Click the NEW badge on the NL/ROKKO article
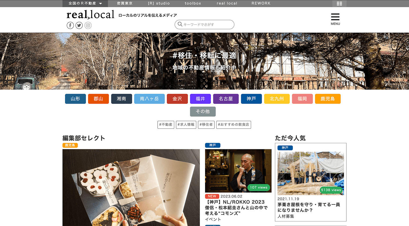 [x=212, y=196]
